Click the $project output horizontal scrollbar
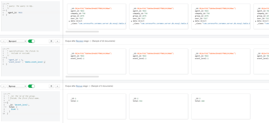Screen dimensions: 269x123 click(x=82, y=77)
